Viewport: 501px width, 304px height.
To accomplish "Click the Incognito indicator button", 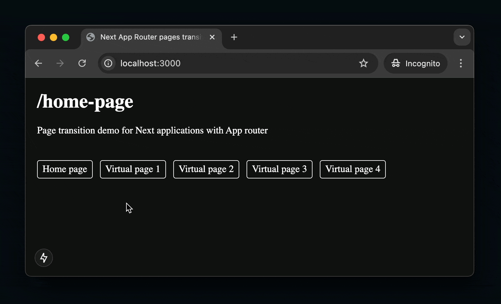I will coord(416,63).
